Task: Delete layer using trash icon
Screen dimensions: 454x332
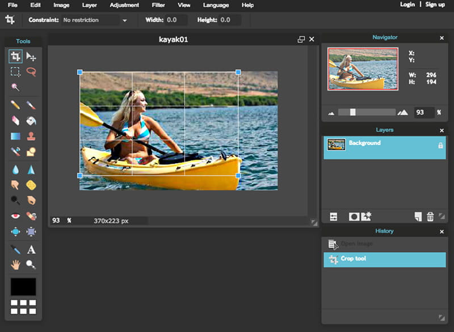Action: 430,216
